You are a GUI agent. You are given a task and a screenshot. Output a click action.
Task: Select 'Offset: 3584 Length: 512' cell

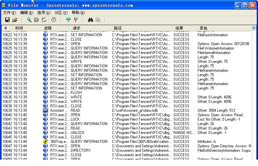tap(216, 110)
